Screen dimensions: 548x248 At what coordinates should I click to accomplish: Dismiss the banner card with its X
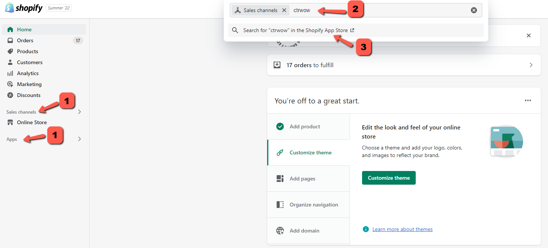(529, 35)
